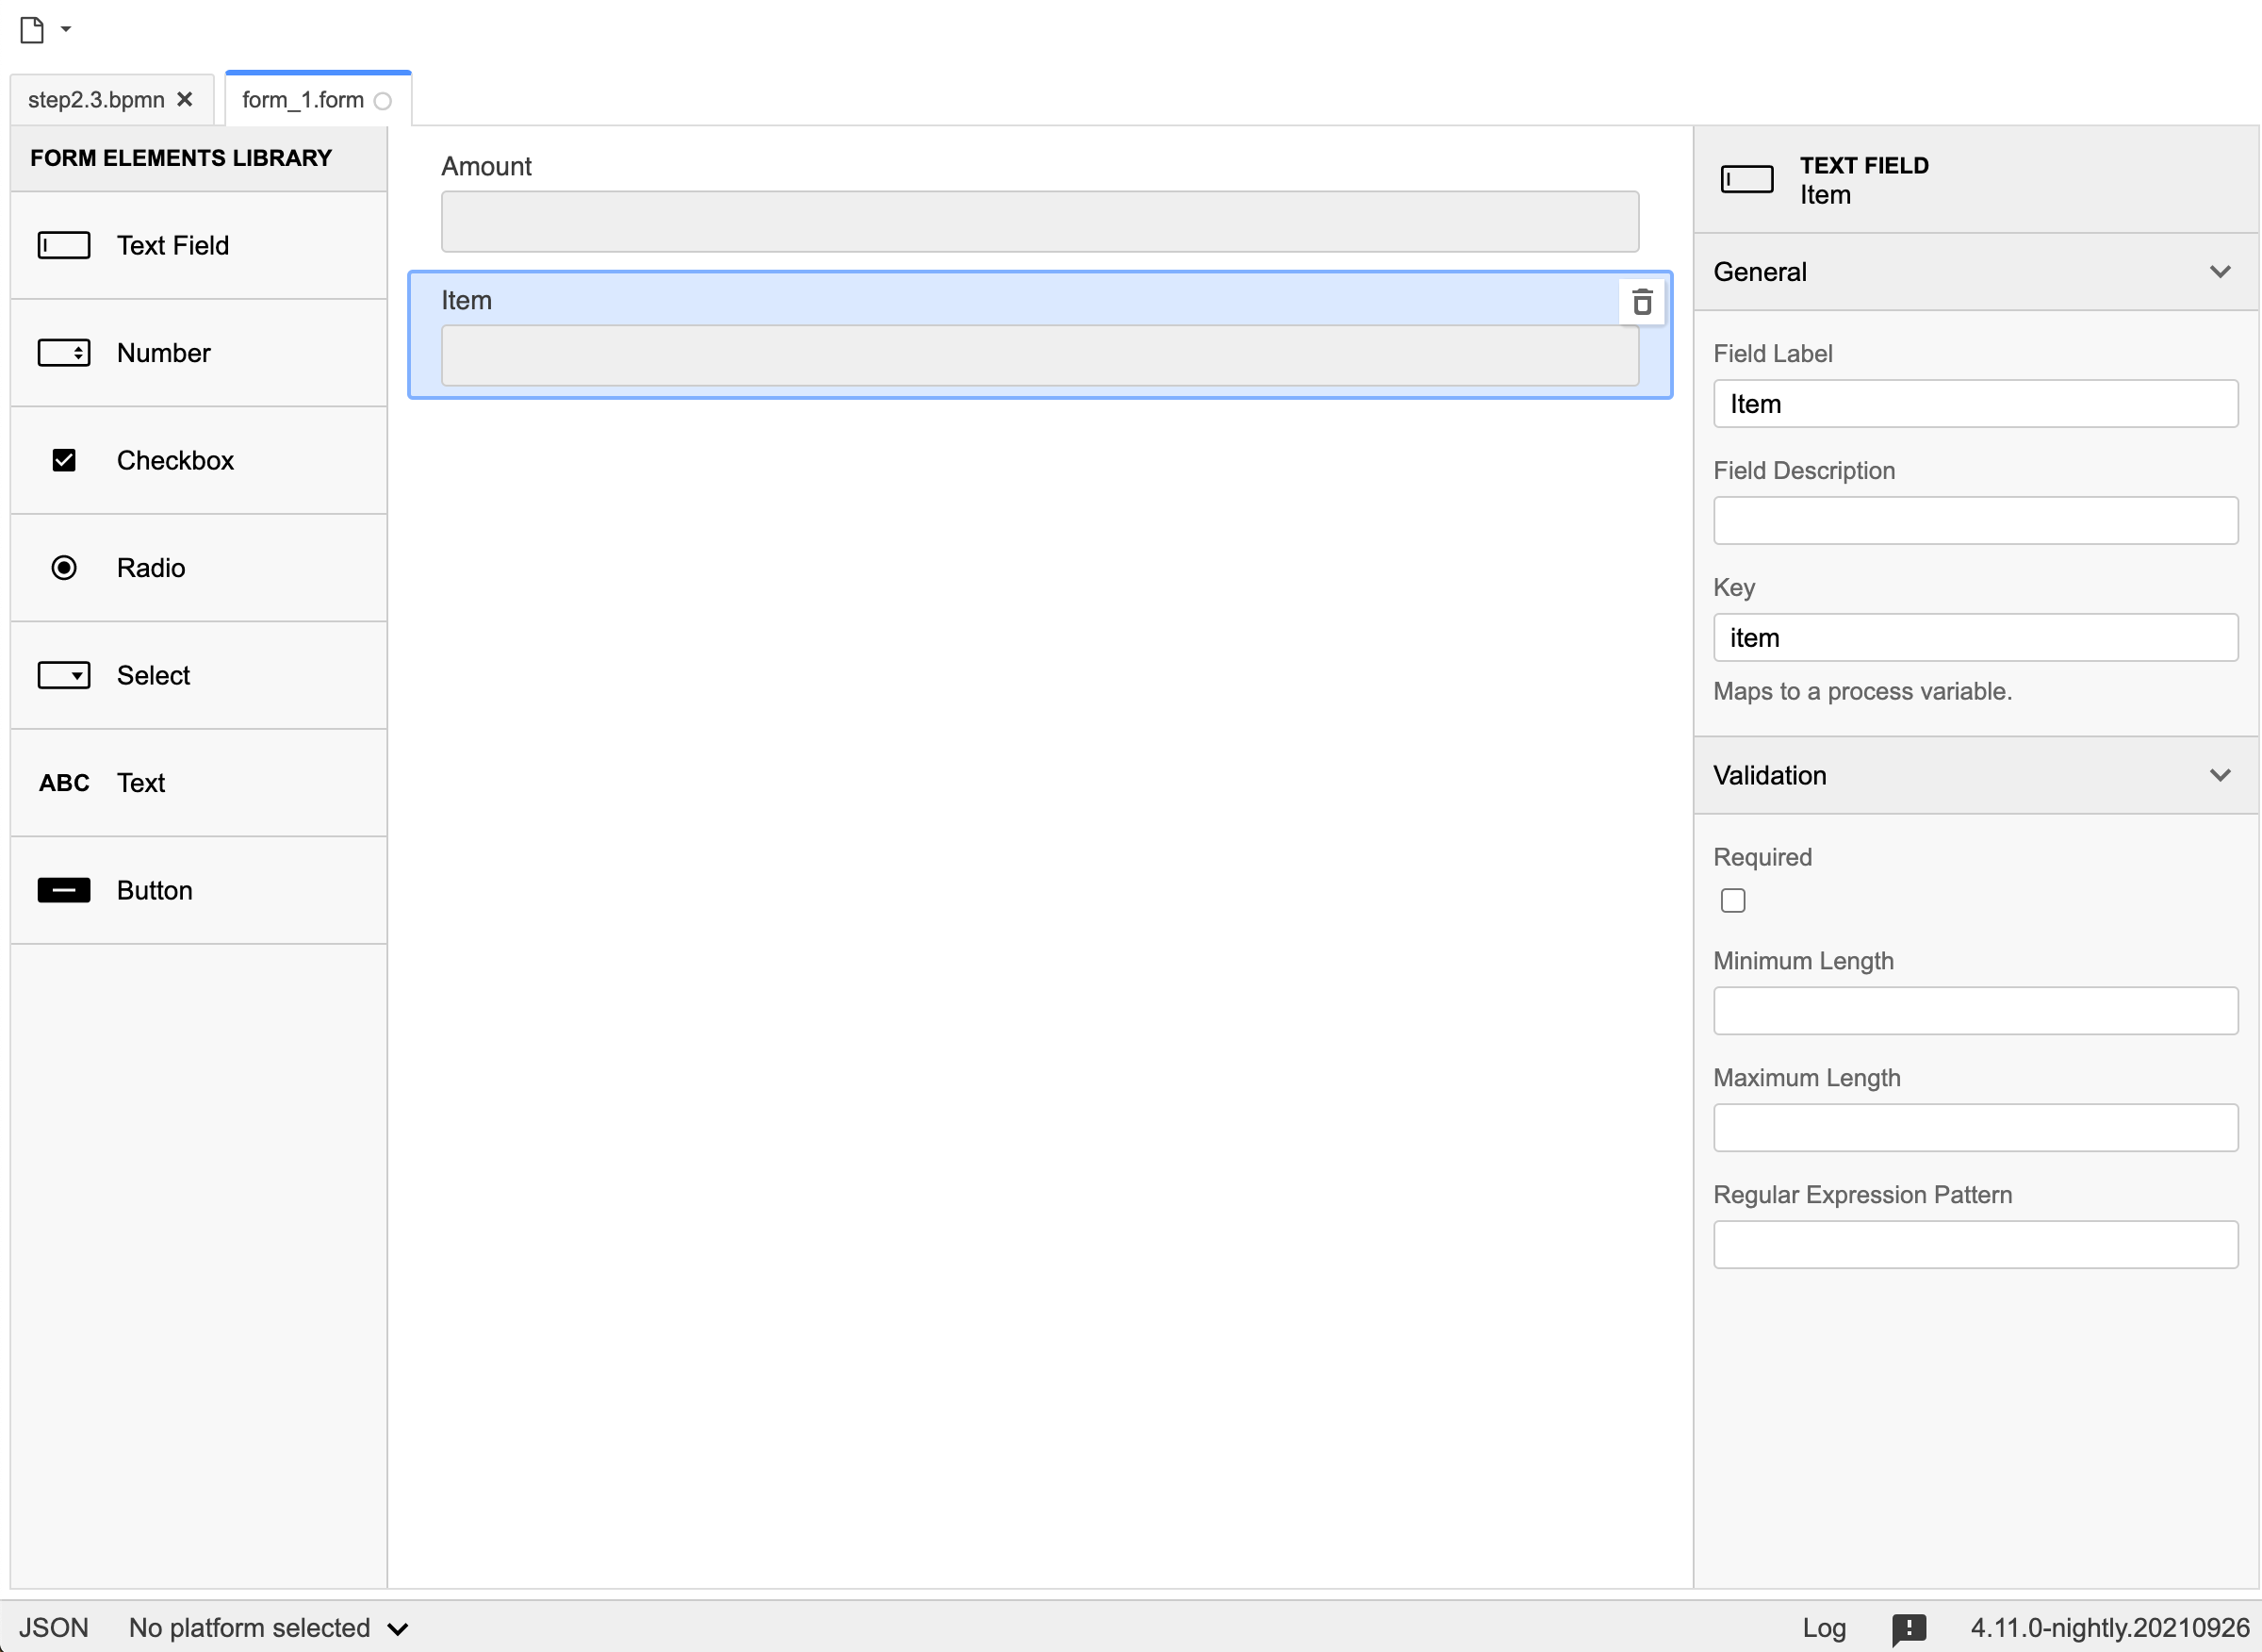Image resolution: width=2262 pixels, height=1652 pixels.
Task: Click the Number element icon
Action: (x=64, y=353)
